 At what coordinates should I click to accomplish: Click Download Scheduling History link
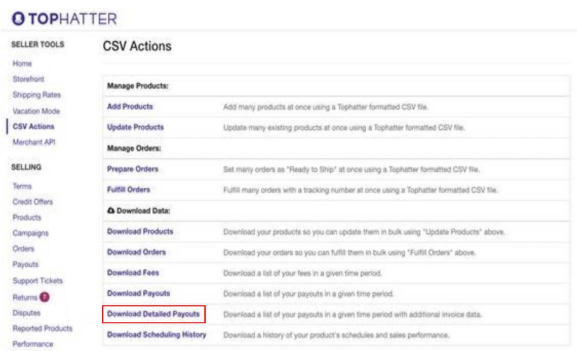[157, 335]
